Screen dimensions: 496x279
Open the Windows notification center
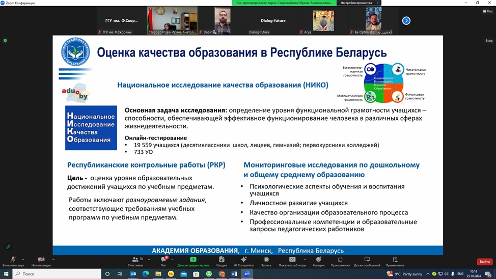click(489, 274)
